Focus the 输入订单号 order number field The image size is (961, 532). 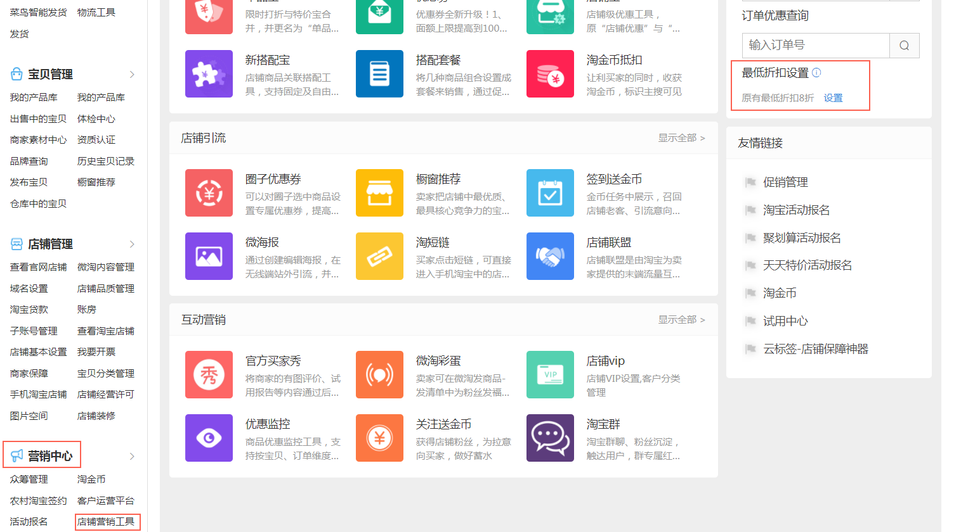(816, 46)
